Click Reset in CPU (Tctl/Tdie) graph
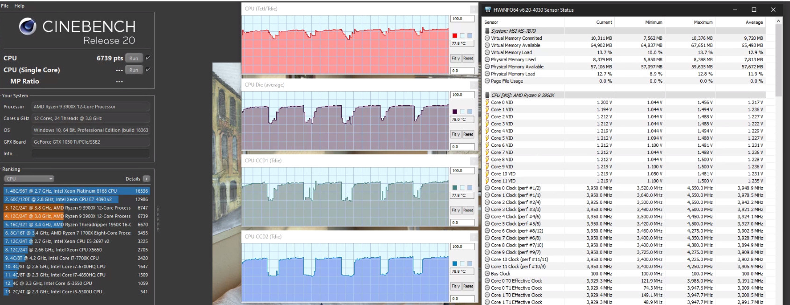The image size is (790, 305). click(x=468, y=58)
